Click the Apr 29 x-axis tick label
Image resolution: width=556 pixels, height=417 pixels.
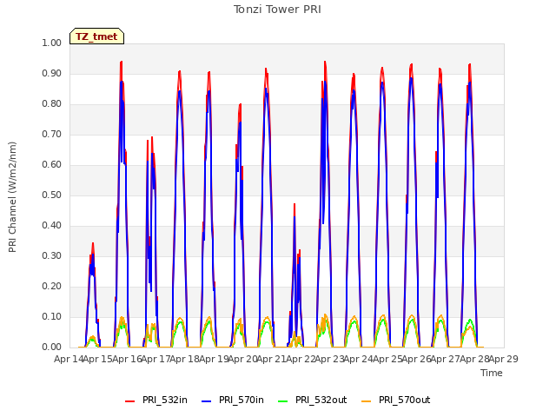(504, 359)
